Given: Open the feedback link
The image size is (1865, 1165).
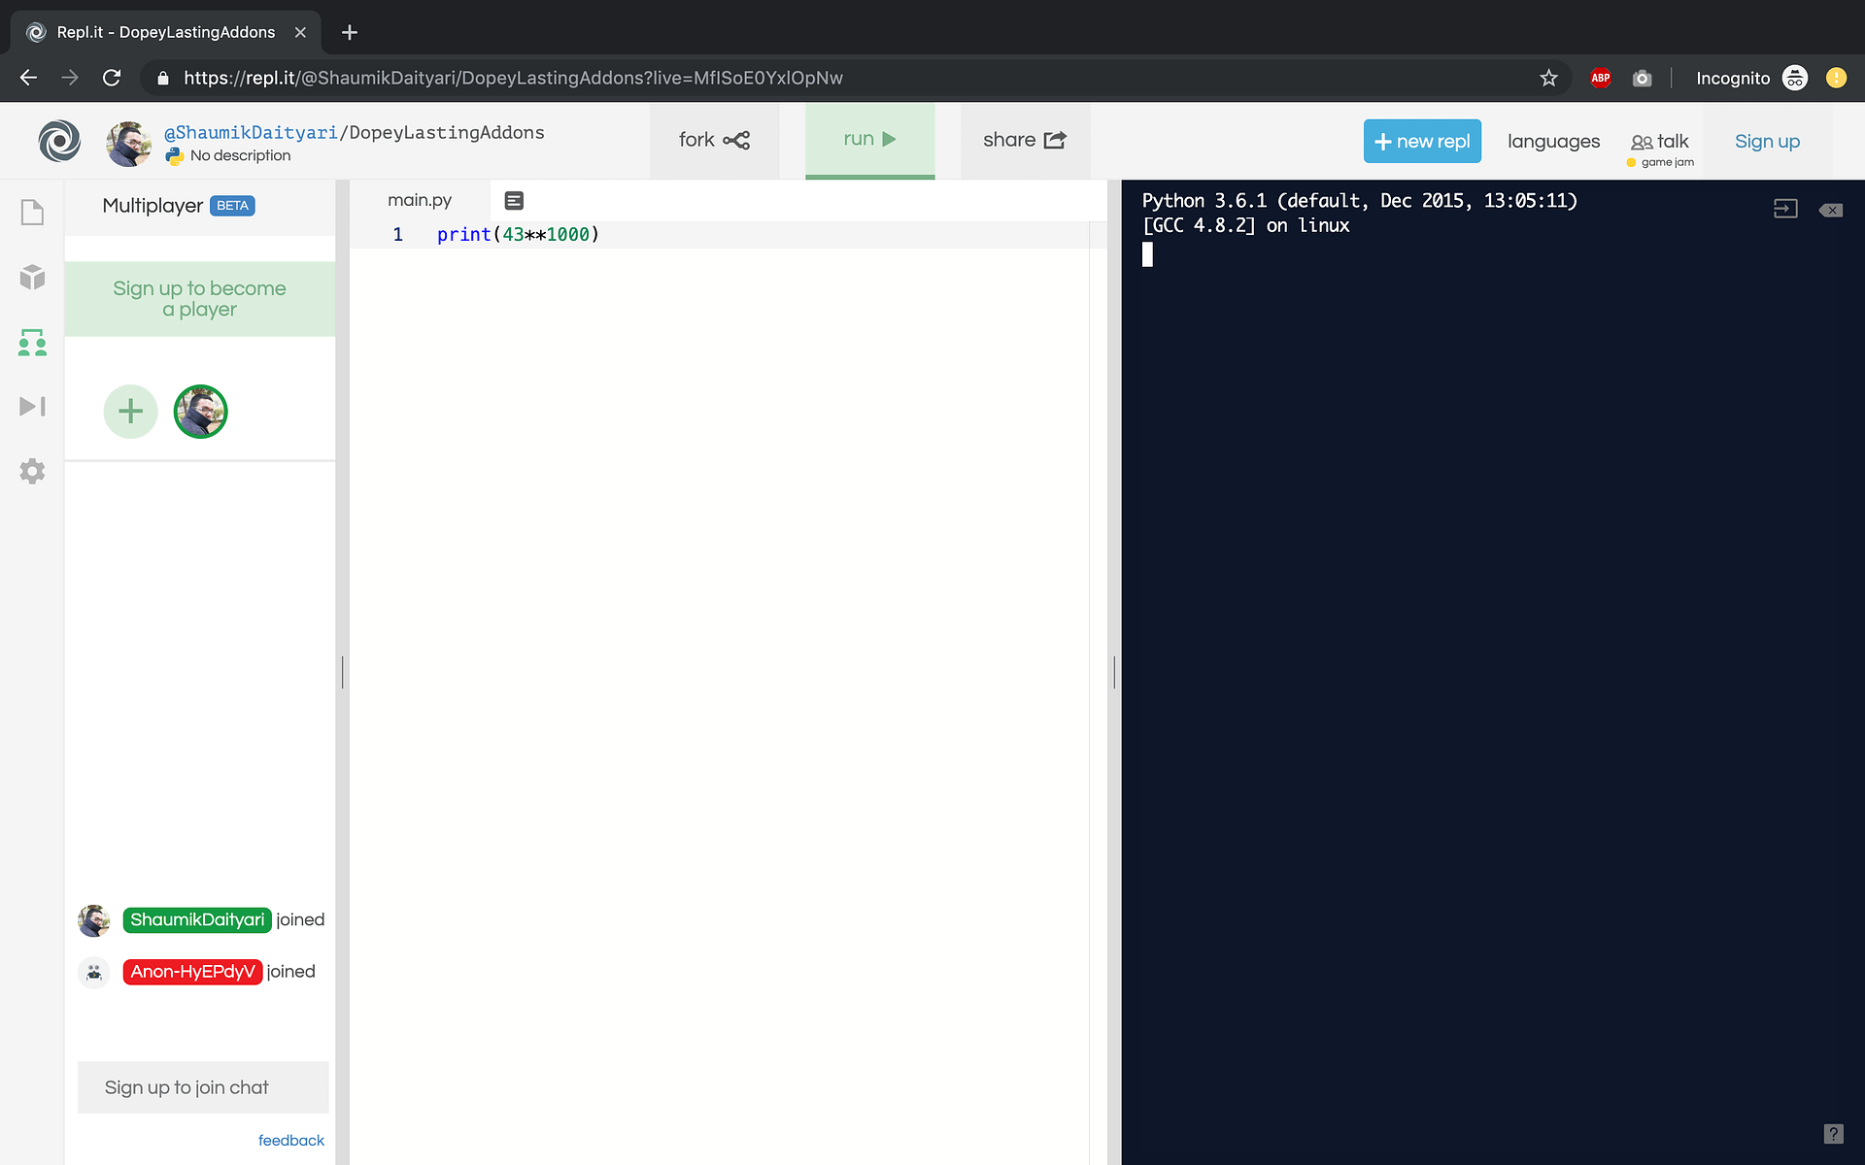Looking at the screenshot, I should coord(291,1140).
